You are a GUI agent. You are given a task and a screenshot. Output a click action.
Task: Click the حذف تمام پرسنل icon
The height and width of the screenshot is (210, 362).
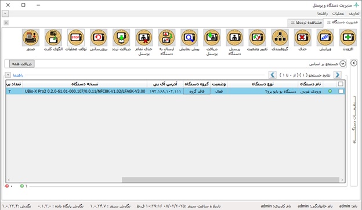tap(144, 38)
